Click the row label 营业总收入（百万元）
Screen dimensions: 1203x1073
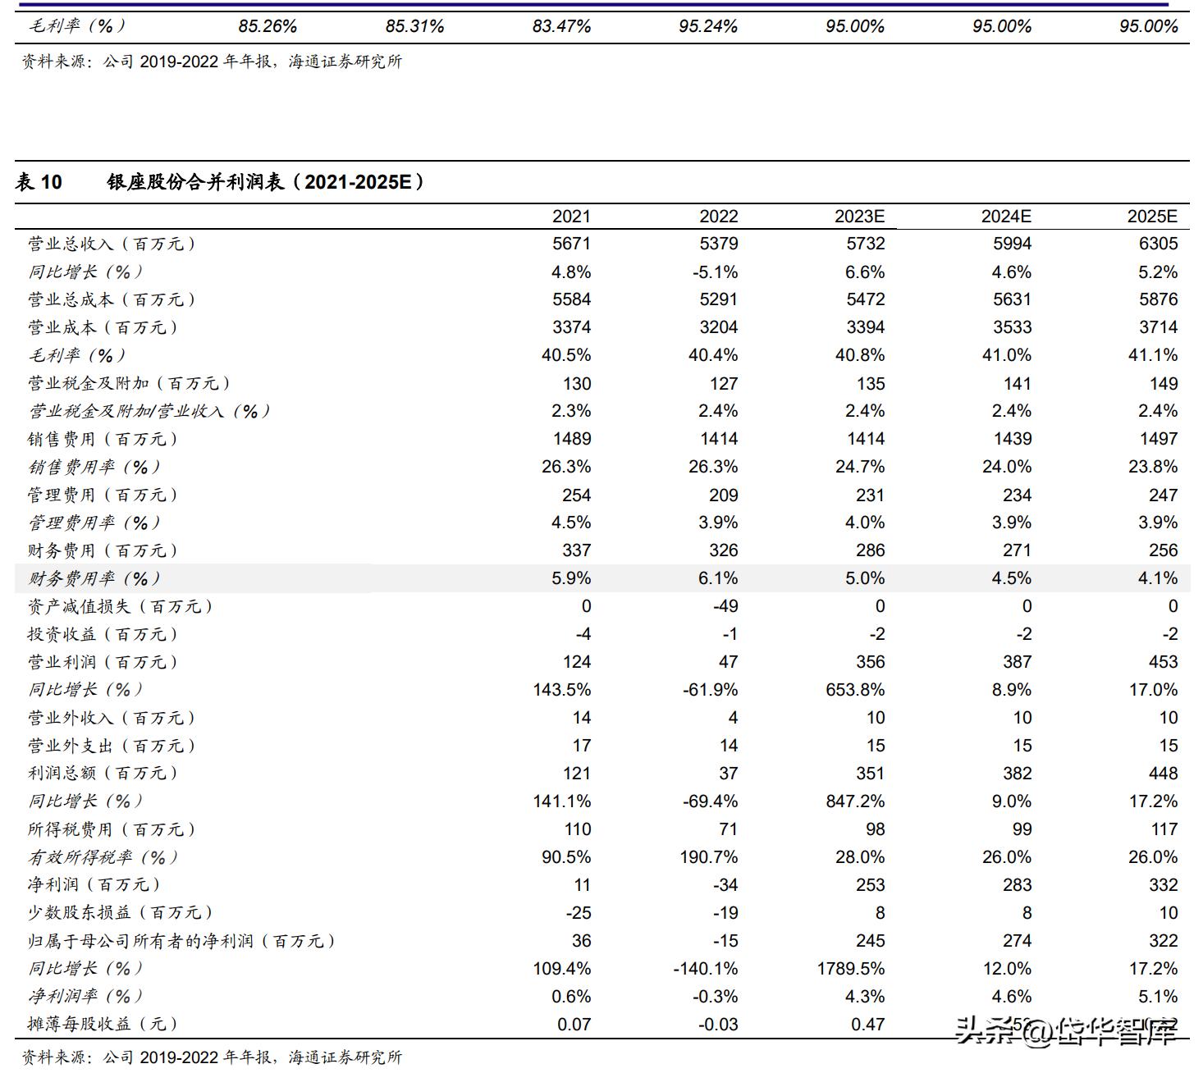112,244
